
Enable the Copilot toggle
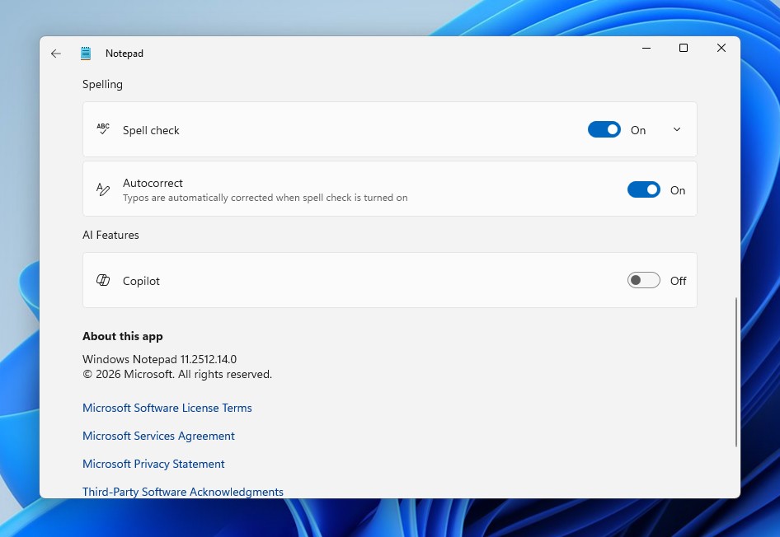(x=643, y=280)
